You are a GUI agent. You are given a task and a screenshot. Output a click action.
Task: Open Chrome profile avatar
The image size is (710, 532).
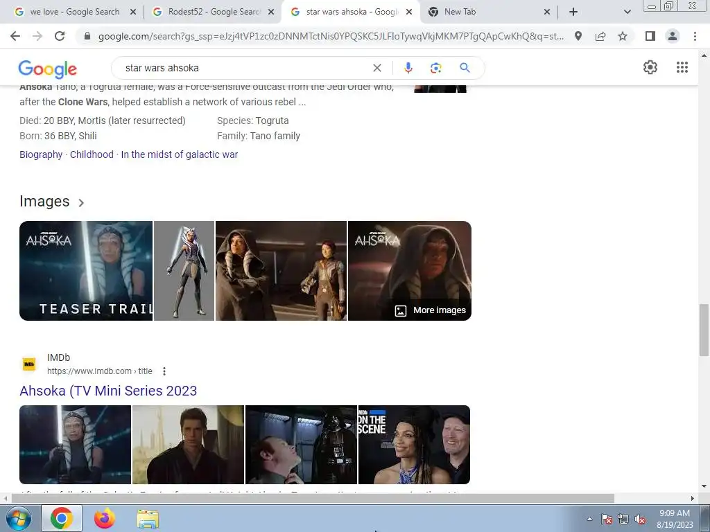[673, 36]
